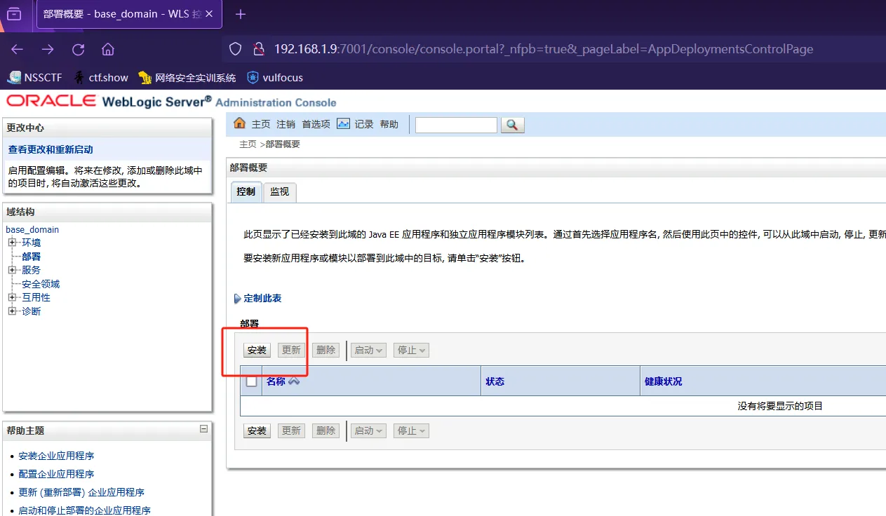Select 部署 in the domain tree

[31, 257]
